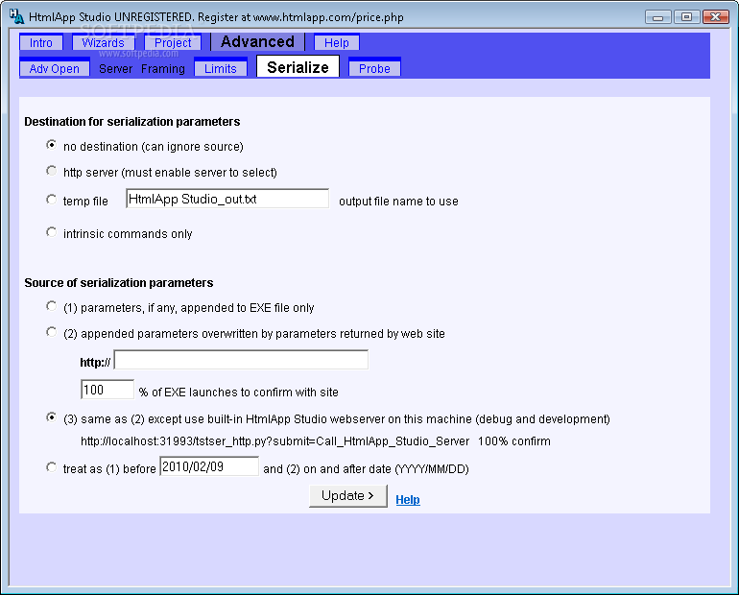The image size is (739, 595).
Task: Select the Serialize sub-tab
Action: click(x=298, y=67)
